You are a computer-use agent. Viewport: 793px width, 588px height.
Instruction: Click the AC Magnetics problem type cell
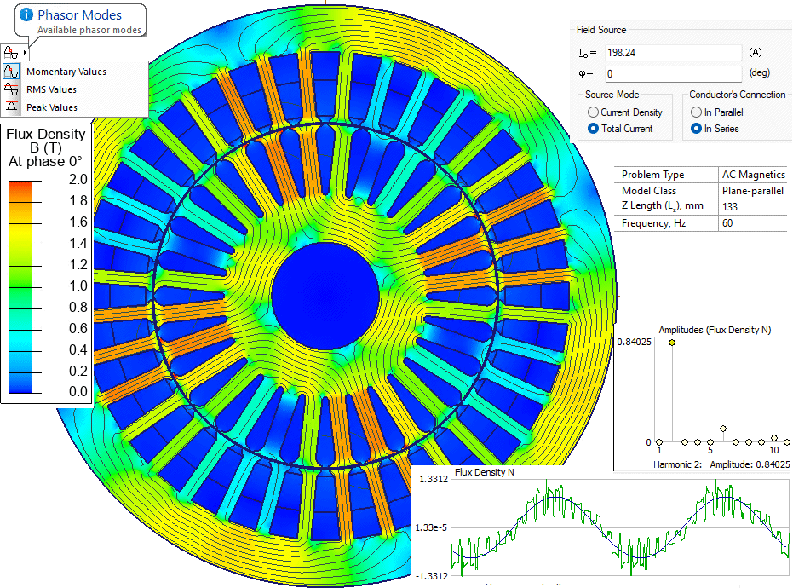point(753,175)
